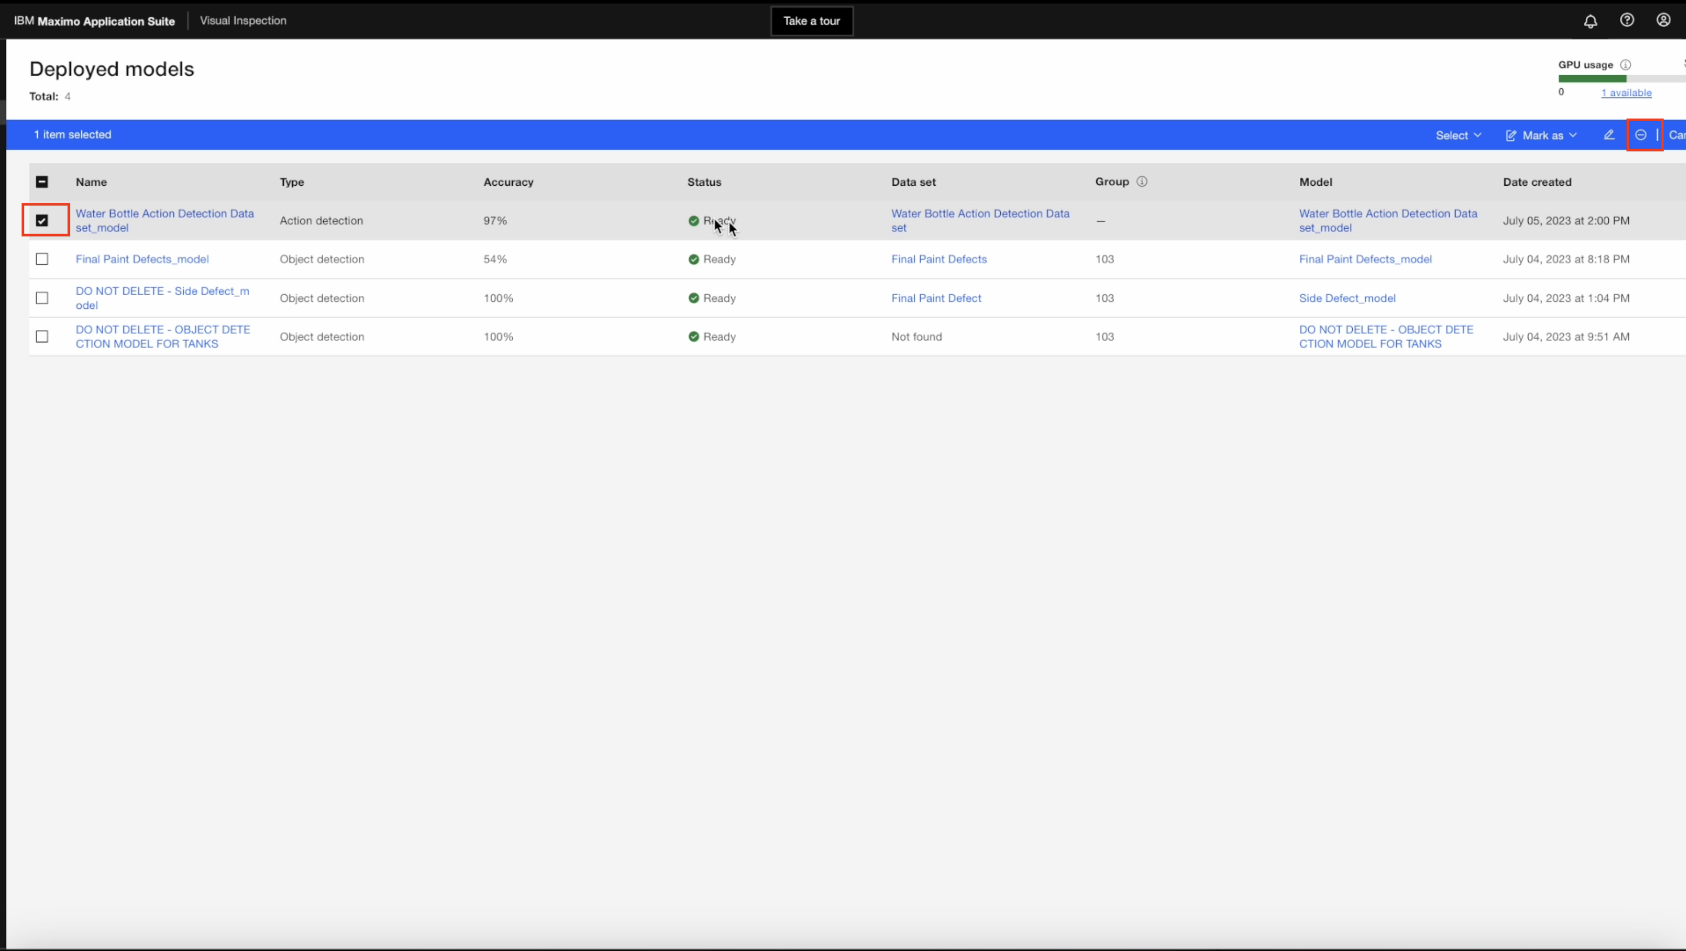Check the Final Paint Defects_model row checkbox
This screenshot has height=951, width=1686.
pos(42,259)
